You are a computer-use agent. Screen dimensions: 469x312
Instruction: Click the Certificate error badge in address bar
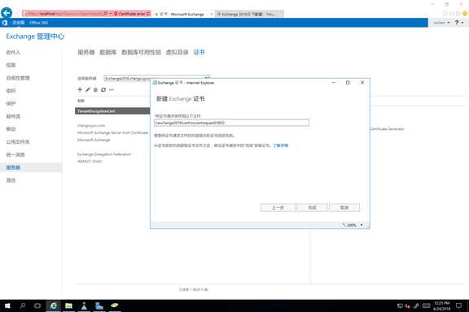click(x=132, y=14)
